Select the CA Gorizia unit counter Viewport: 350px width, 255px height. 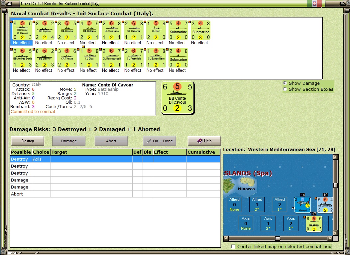point(67,30)
